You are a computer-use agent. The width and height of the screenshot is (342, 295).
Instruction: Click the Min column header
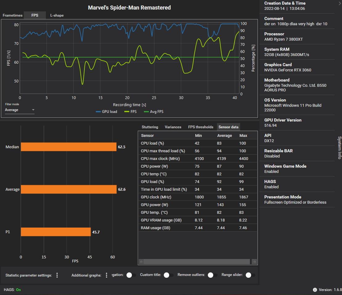point(198,135)
